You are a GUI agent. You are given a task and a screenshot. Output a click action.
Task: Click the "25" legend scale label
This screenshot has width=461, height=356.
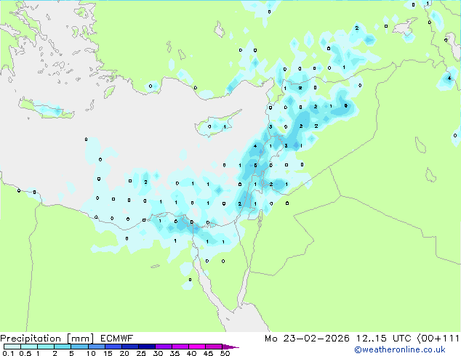coord(141,353)
